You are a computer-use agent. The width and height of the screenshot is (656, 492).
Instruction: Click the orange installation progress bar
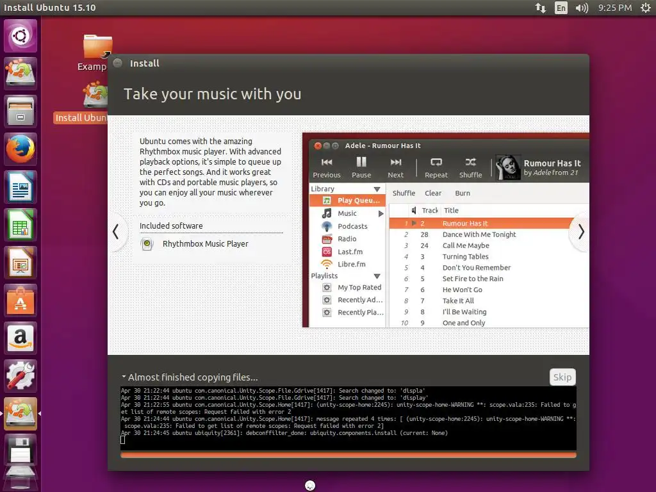(348, 455)
